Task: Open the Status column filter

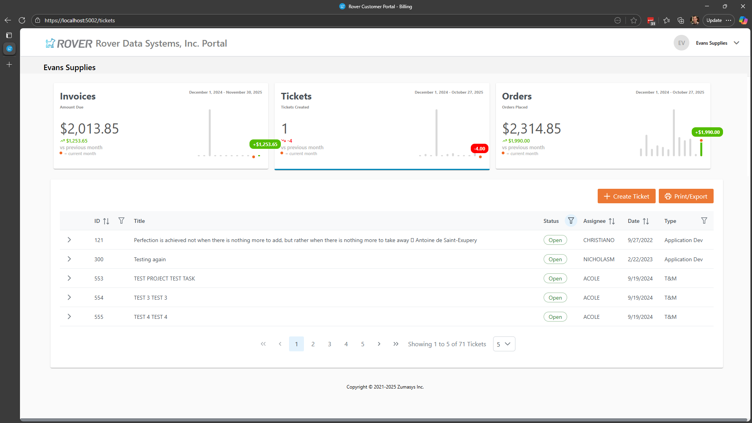Action: point(571,221)
